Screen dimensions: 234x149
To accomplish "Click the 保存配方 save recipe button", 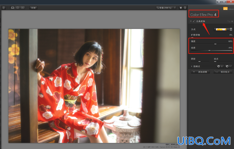I will tap(223, 72).
